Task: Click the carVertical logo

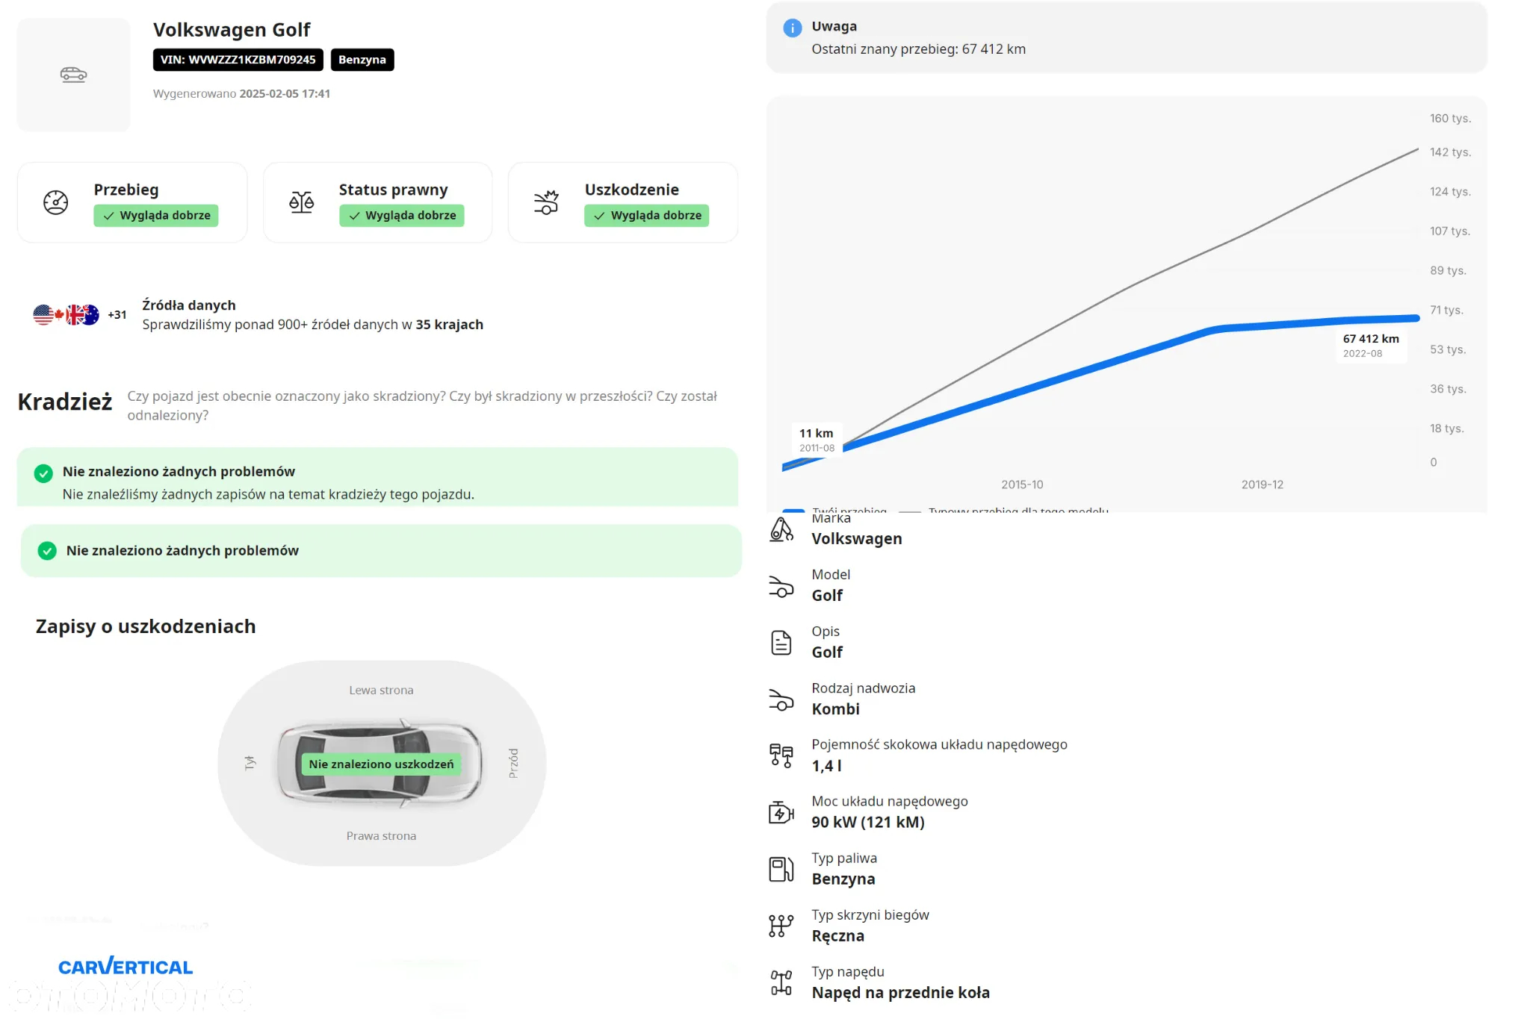Action: 126,966
